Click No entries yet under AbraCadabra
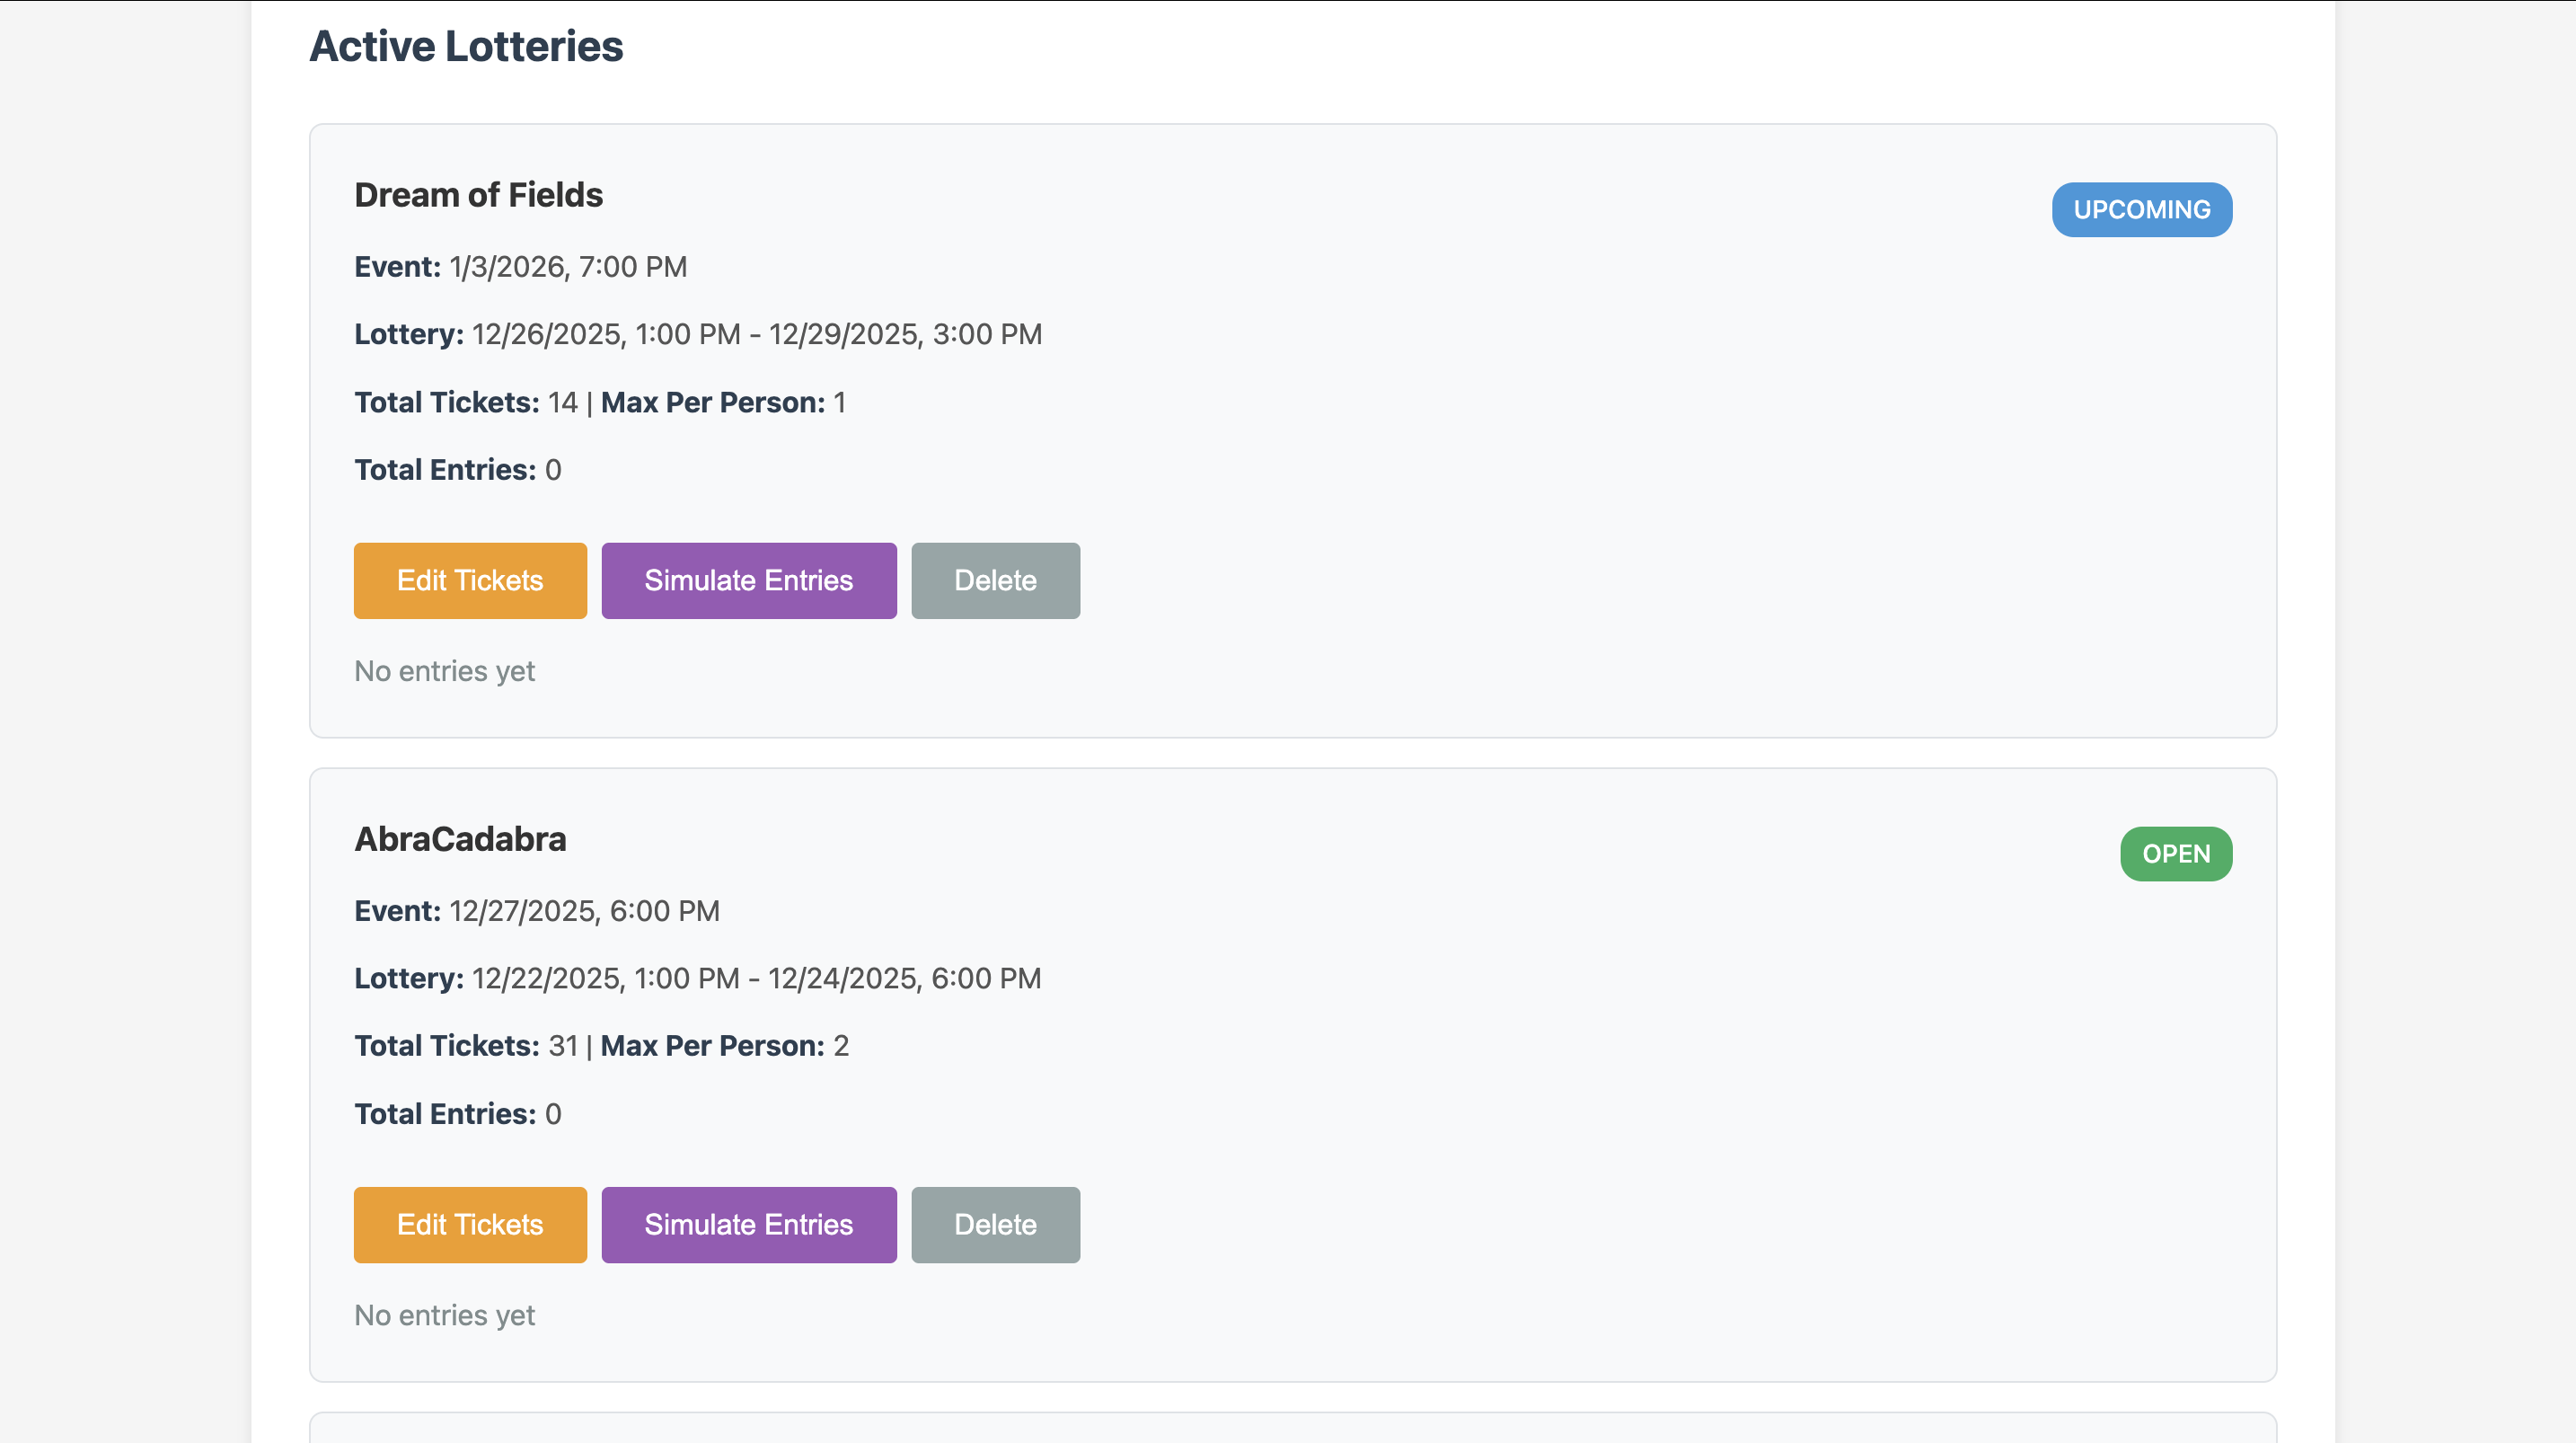The width and height of the screenshot is (2576, 1443). pos(444,1315)
